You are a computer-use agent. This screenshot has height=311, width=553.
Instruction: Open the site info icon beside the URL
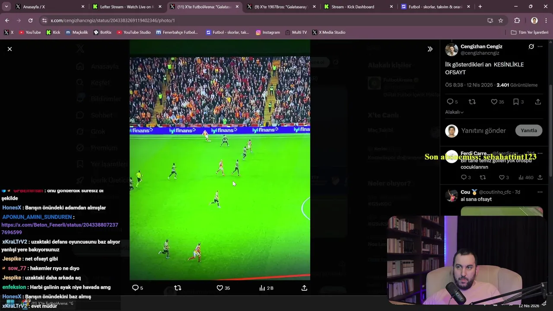pyautogui.click(x=44, y=20)
